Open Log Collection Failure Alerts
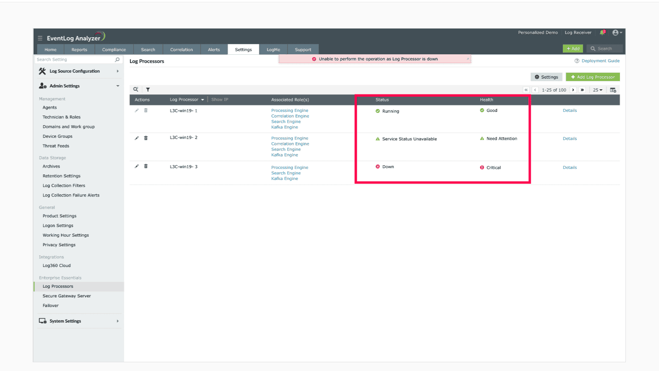Image resolution: width=659 pixels, height=371 pixels. click(71, 195)
